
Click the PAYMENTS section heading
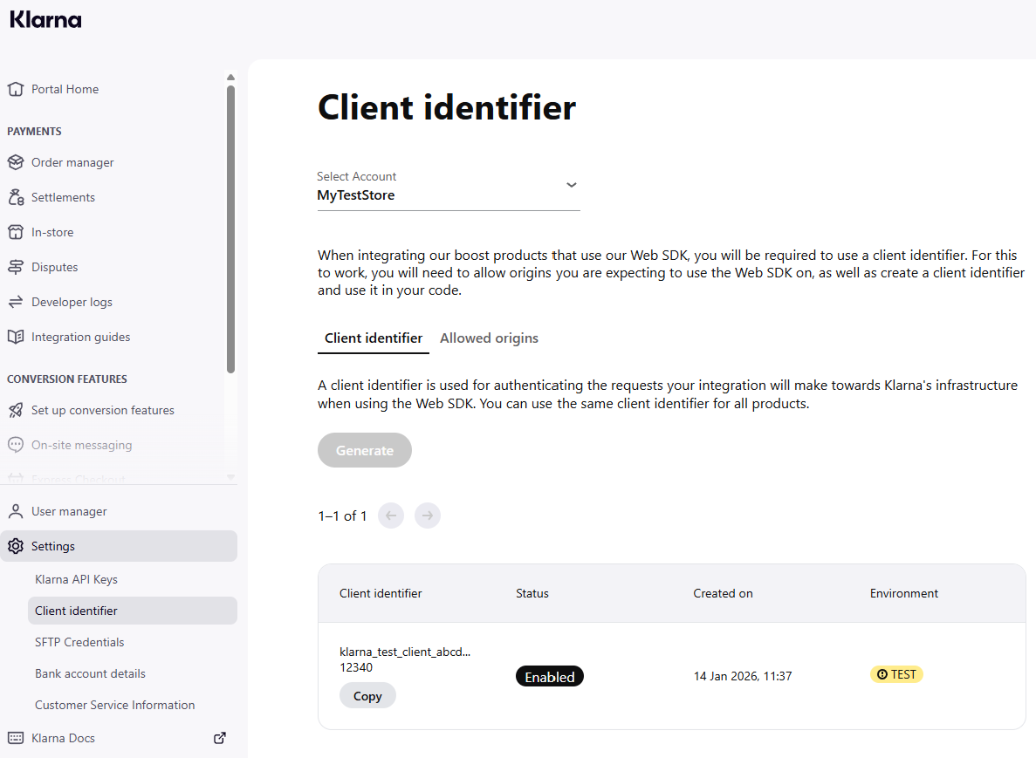(x=34, y=132)
